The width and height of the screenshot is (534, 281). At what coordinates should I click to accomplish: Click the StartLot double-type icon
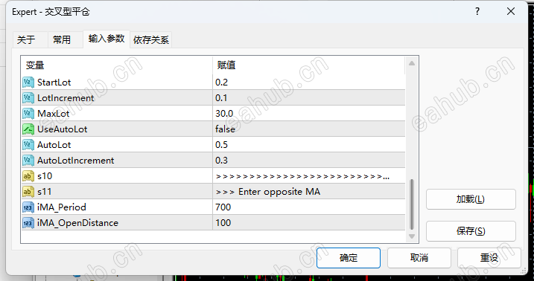point(28,83)
